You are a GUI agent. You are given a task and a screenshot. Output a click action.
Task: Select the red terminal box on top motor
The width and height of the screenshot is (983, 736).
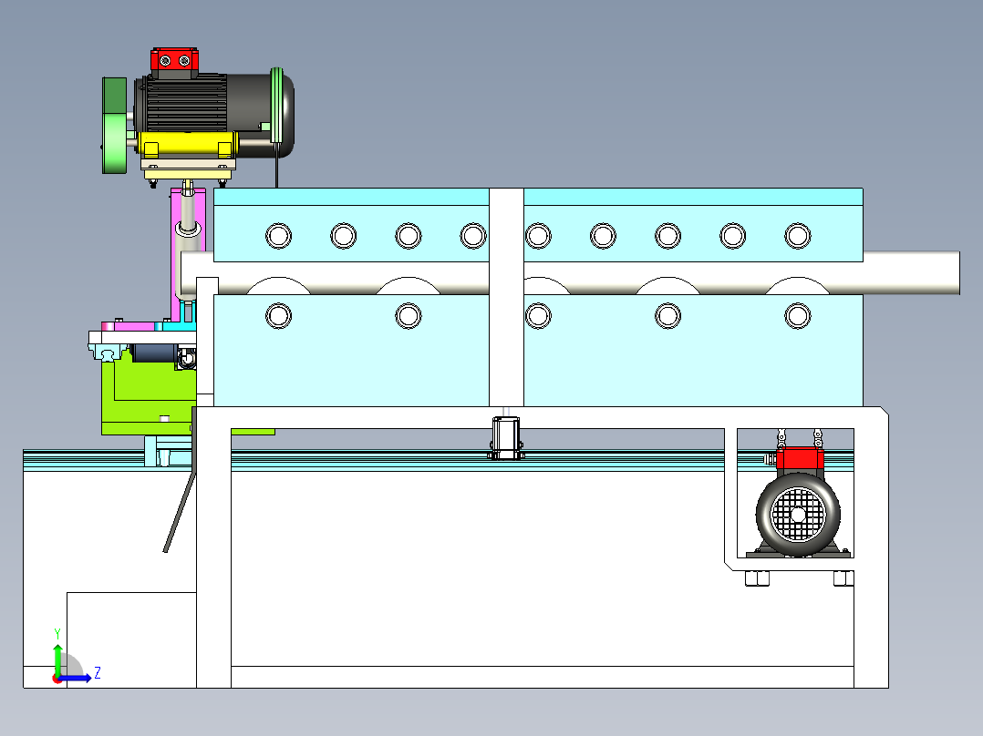click(174, 59)
